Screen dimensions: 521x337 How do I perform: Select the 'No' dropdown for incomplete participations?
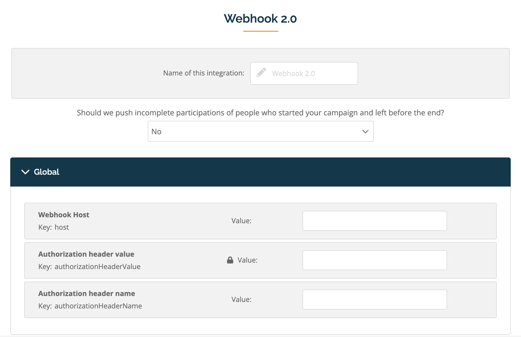(x=260, y=131)
